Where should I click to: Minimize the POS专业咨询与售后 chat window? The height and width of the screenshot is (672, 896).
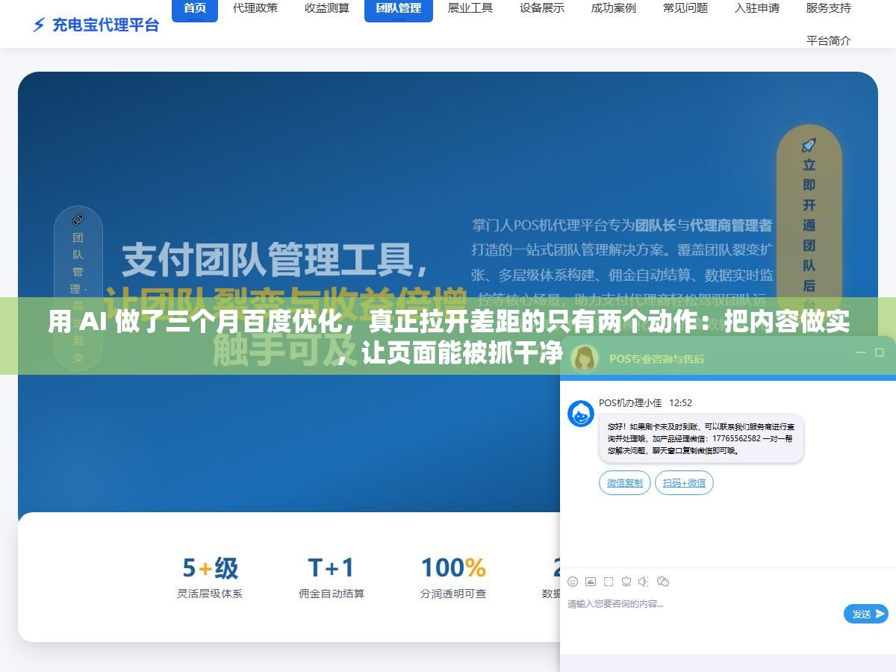(x=860, y=352)
